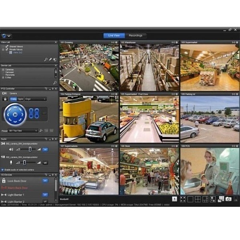Click the PTZ home center button

click(x=15, y=115)
